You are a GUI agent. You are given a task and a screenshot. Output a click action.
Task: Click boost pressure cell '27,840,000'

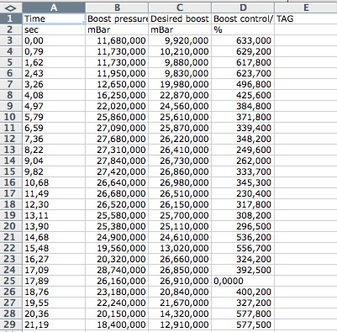point(117,161)
